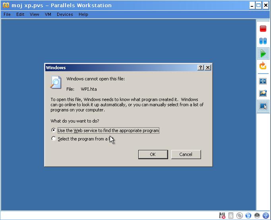
Task: Close the Windows dialog
Action: coord(208,68)
